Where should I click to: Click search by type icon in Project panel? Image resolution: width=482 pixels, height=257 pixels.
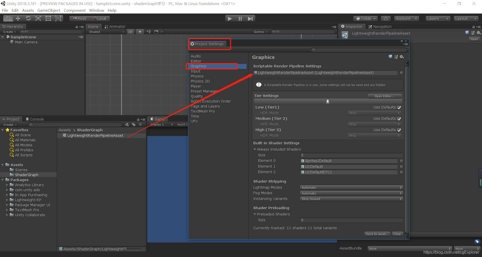click(127, 124)
